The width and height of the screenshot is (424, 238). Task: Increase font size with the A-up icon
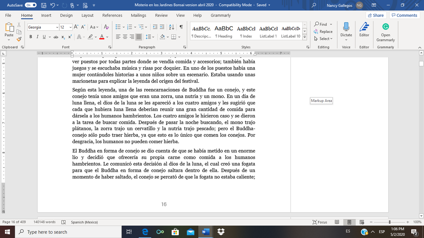[x=77, y=27]
